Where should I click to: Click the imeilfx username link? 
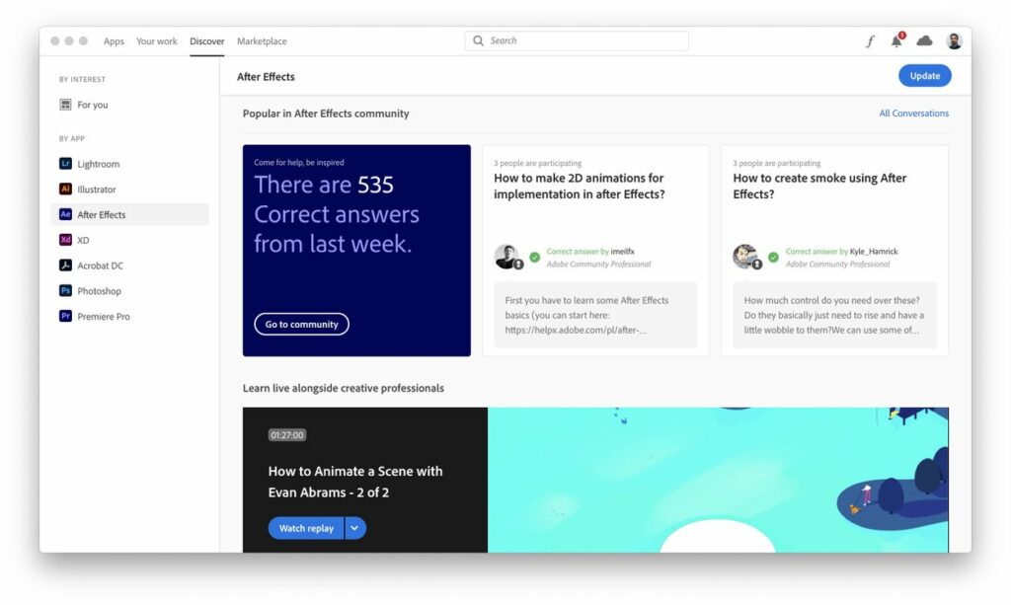pos(622,252)
